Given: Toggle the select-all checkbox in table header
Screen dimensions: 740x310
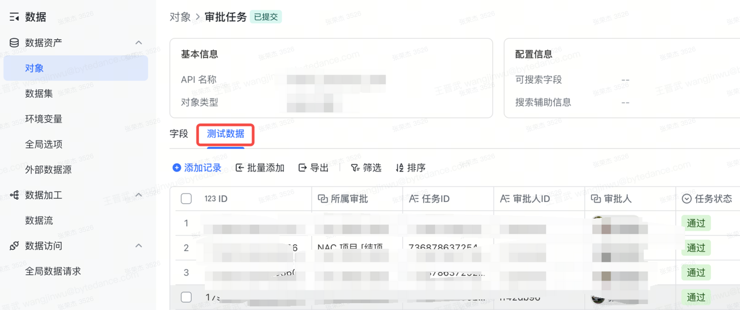Looking at the screenshot, I should click(186, 199).
